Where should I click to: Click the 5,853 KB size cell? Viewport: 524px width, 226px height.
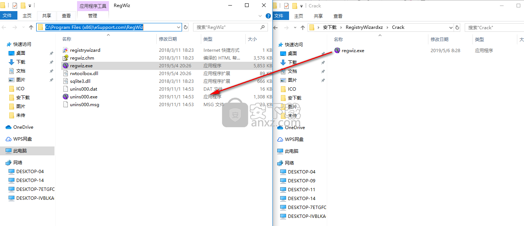263,65
